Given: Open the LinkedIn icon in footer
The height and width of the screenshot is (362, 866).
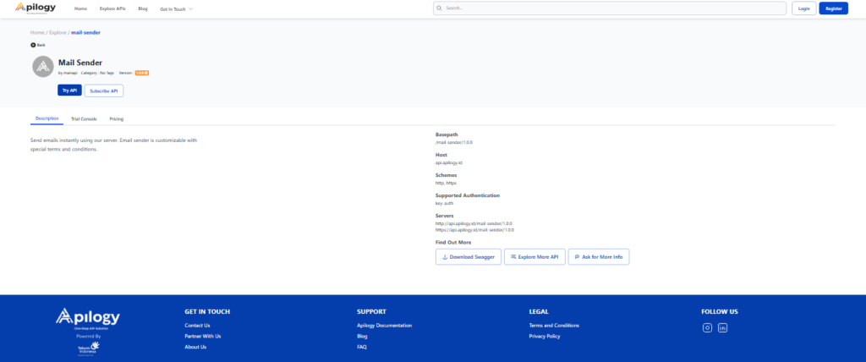Looking at the screenshot, I should (x=722, y=328).
